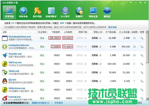The height and width of the screenshot is (106, 149).
Task: Edit upload limit icon for 360rp.exe
Action: (100, 72)
